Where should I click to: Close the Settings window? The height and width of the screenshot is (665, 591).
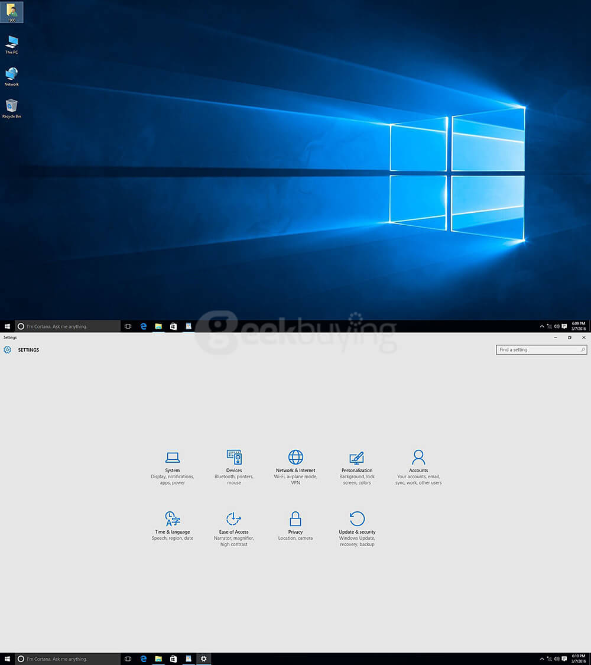[x=584, y=338]
